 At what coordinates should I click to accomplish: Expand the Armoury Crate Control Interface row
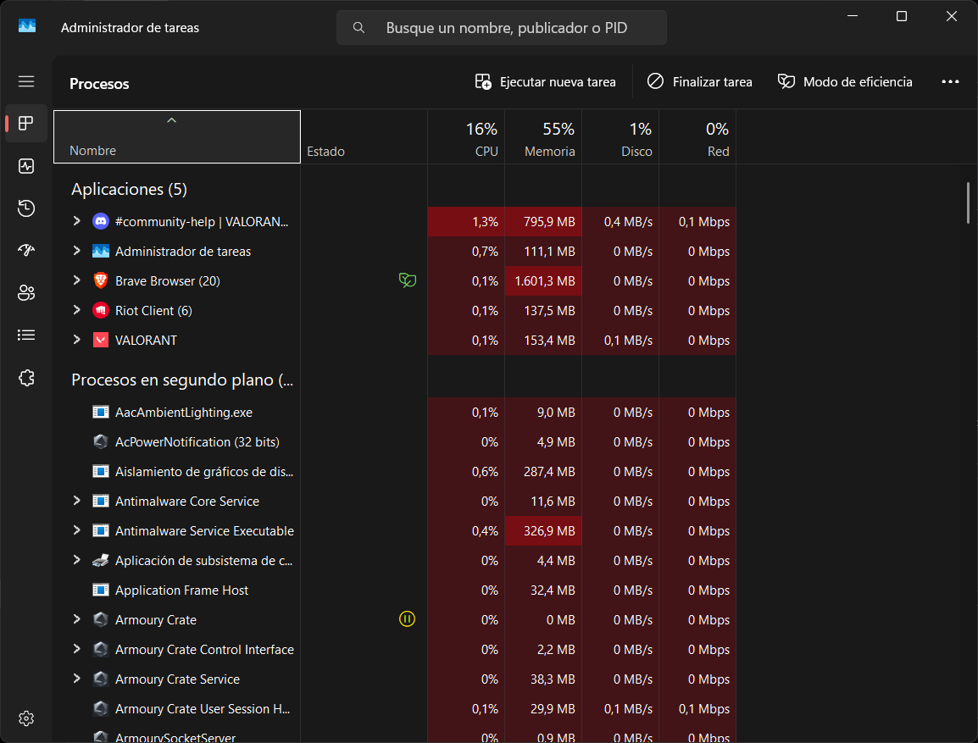tap(77, 648)
